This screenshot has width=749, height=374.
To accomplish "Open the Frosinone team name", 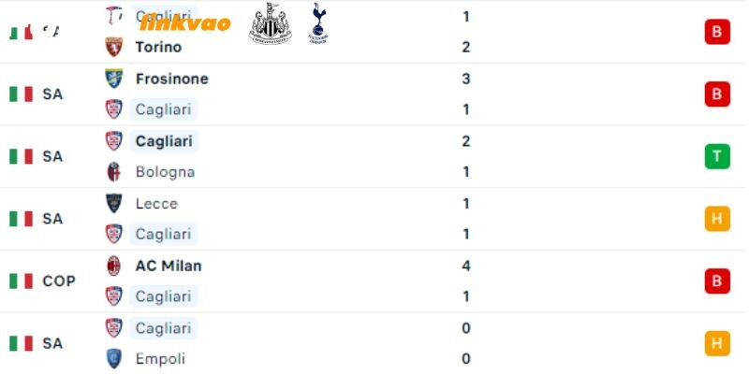I will (x=172, y=79).
